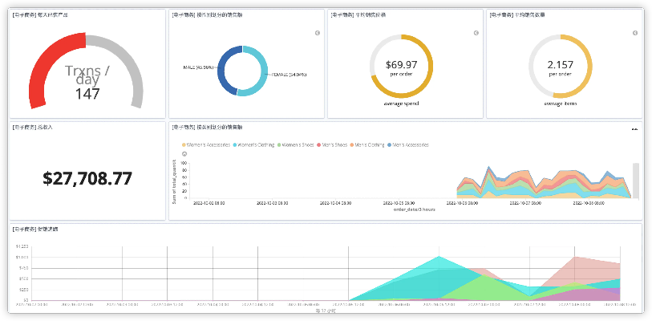Click the scrollbar on category sales chart
This screenshot has height=321, width=652.
[x=636, y=181]
